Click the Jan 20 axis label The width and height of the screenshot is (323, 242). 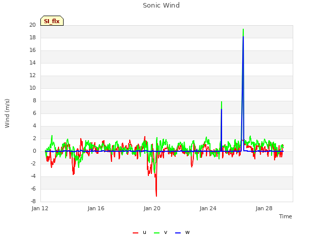point(152,208)
